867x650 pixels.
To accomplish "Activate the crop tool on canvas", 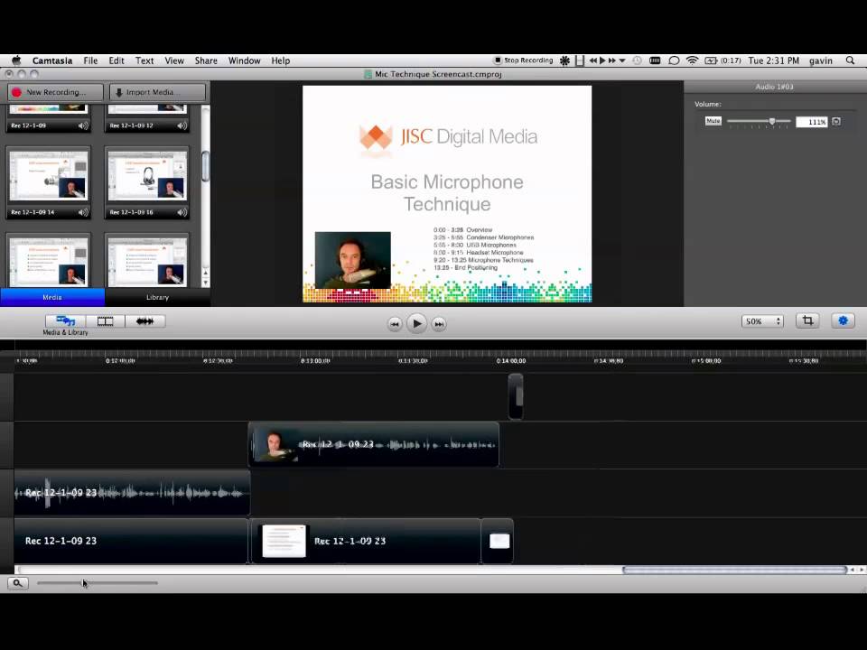I will (x=807, y=320).
